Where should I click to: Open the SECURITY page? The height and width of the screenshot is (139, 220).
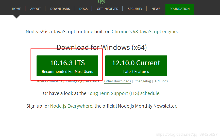(135, 9)
